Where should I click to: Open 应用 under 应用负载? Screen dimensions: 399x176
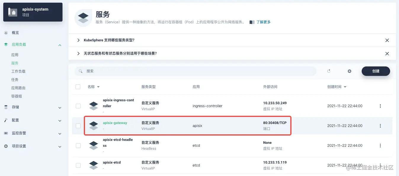[x=15, y=55]
